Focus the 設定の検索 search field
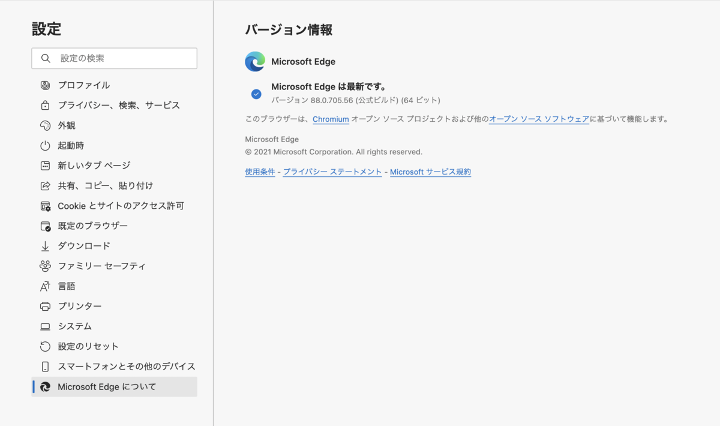720x426 pixels. (x=114, y=58)
